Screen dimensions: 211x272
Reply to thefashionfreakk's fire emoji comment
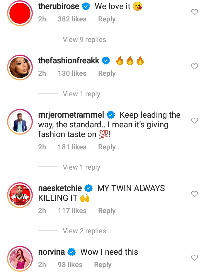click(x=107, y=73)
